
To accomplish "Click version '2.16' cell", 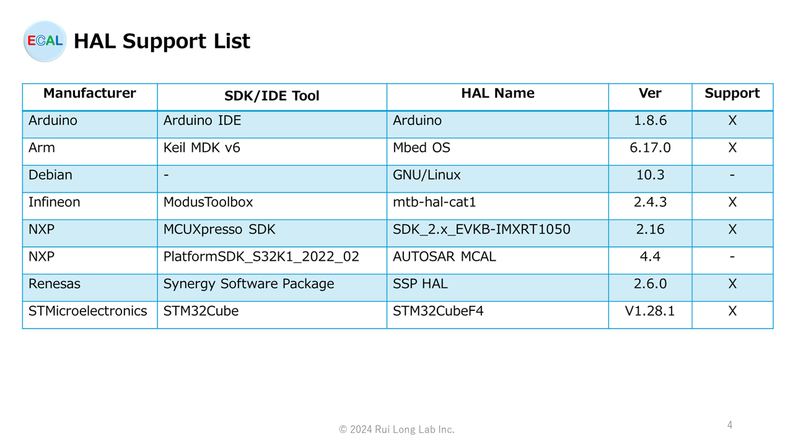I will pos(650,234).
